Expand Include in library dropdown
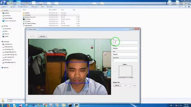Viewport: 191px width, 107px height. pos(23,7)
